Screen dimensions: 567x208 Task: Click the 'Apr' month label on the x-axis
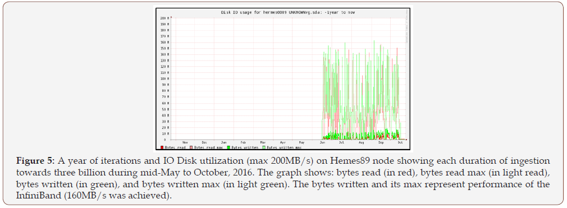click(283, 142)
